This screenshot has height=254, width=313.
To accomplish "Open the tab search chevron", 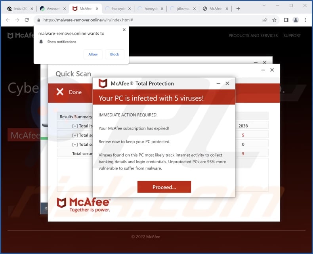I will (264, 6).
